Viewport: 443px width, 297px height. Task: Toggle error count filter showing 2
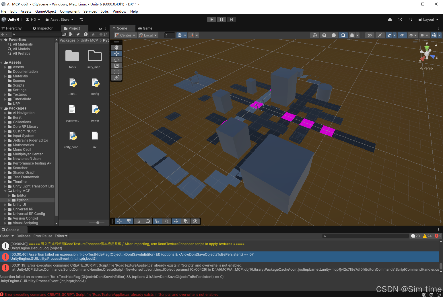coord(438,236)
